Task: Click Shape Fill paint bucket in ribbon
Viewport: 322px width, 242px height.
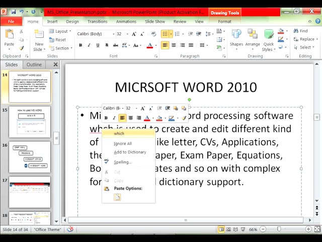Action: (x=281, y=31)
